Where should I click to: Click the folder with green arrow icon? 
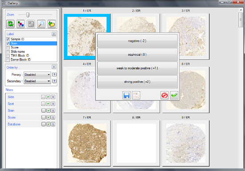52,24
